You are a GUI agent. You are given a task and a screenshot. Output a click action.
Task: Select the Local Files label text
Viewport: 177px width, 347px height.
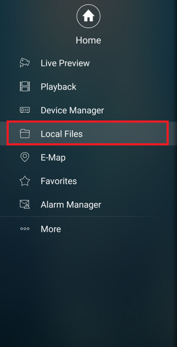point(62,134)
